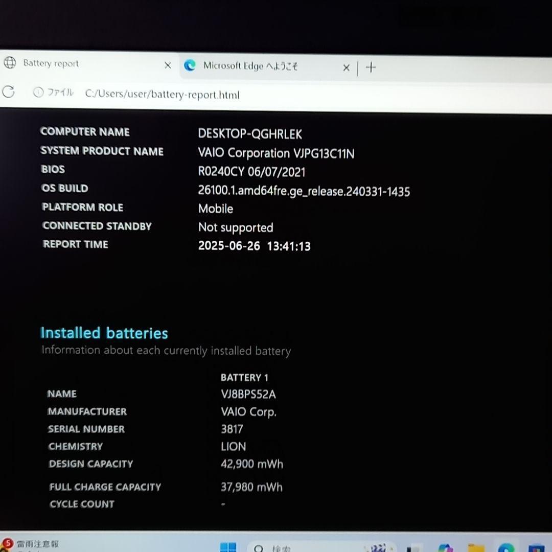Click the battery-report.html address bar URL
This screenshot has width=552, height=552.
pyautogui.click(x=163, y=95)
